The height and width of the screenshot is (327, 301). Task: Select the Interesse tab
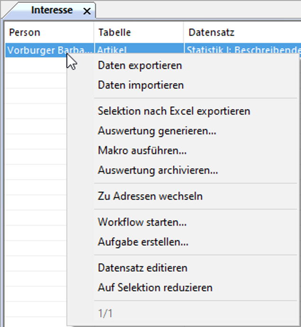click(x=52, y=10)
